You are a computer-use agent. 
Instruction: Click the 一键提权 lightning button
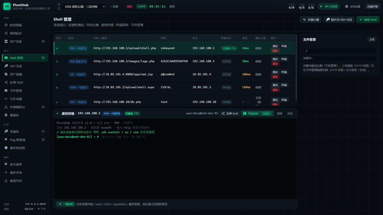(66, 204)
